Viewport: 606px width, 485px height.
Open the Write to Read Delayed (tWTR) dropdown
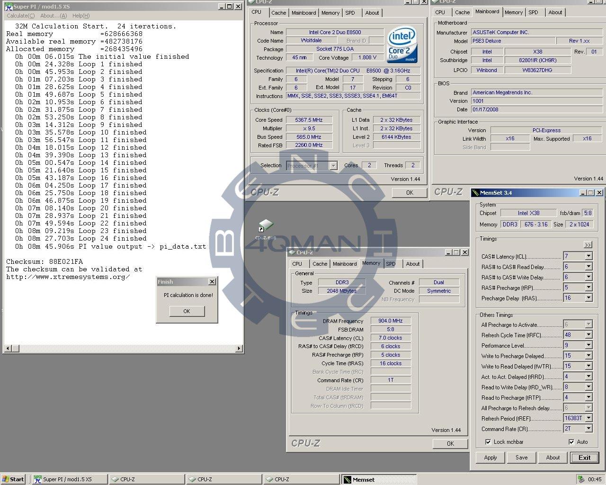click(588, 366)
